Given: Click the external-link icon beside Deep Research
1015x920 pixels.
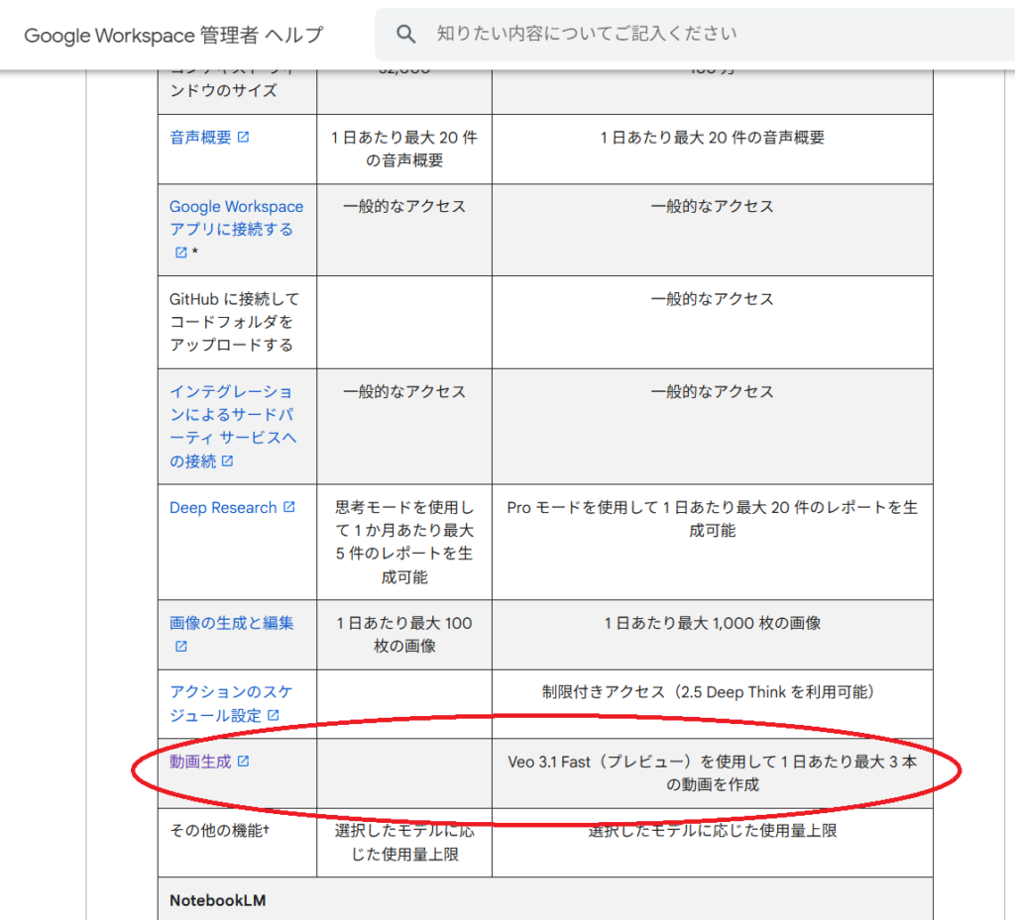Looking at the screenshot, I should (289, 507).
